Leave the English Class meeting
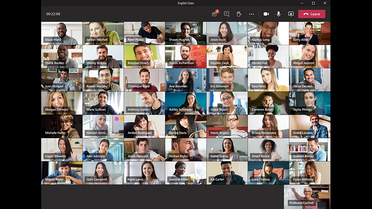 [x=311, y=14]
